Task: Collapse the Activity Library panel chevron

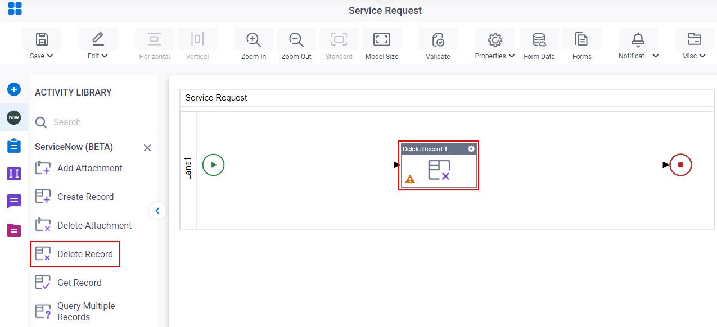Action: click(157, 211)
